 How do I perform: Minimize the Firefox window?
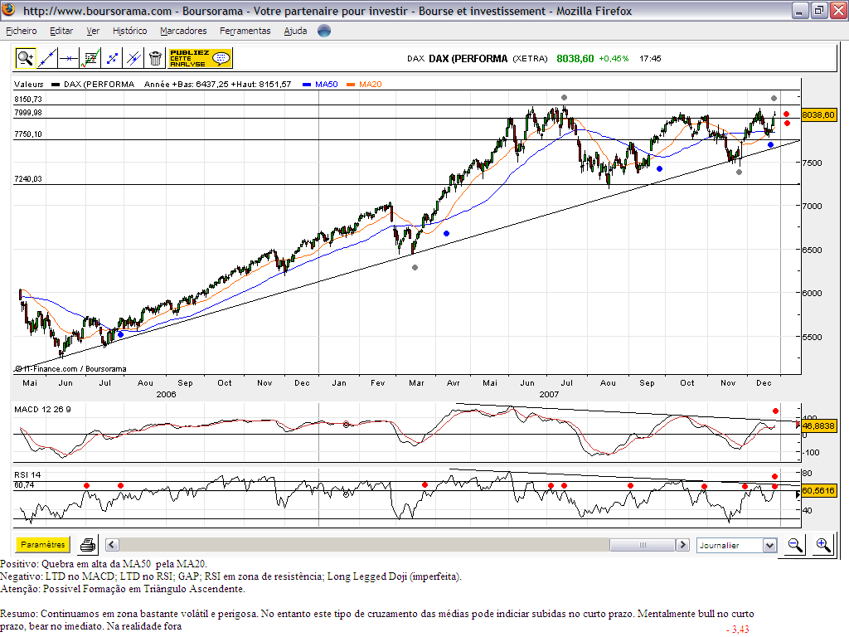(x=800, y=10)
